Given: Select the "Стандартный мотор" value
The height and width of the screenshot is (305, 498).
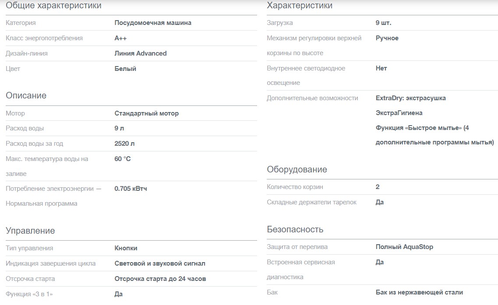Looking at the screenshot, I should coord(147,113).
